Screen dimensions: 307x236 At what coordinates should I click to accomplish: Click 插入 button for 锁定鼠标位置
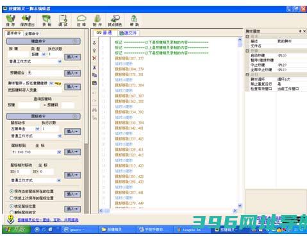tap(72, 209)
